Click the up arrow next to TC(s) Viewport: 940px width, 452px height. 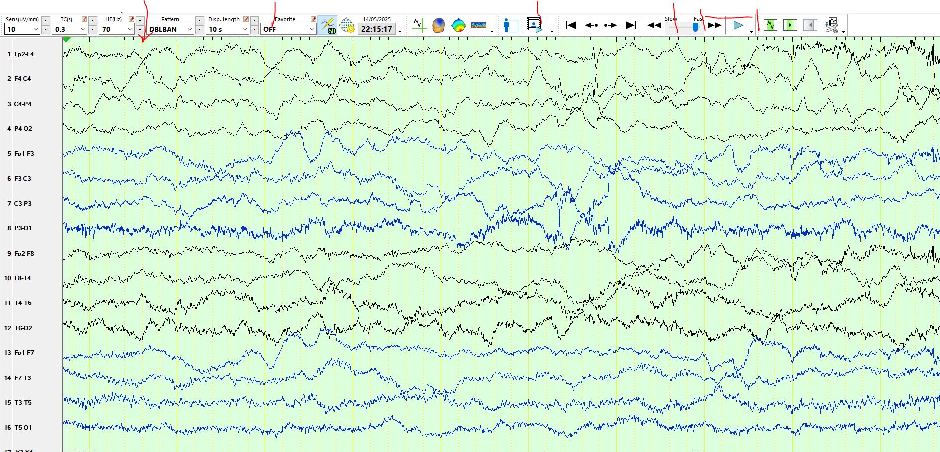tap(92, 20)
